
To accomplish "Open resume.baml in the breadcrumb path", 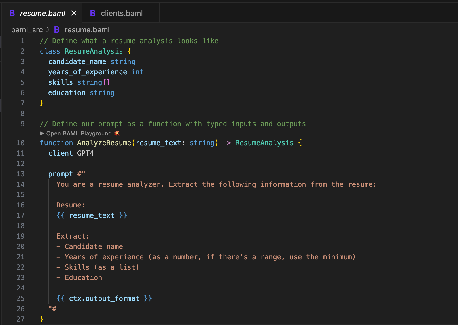I will click(87, 30).
